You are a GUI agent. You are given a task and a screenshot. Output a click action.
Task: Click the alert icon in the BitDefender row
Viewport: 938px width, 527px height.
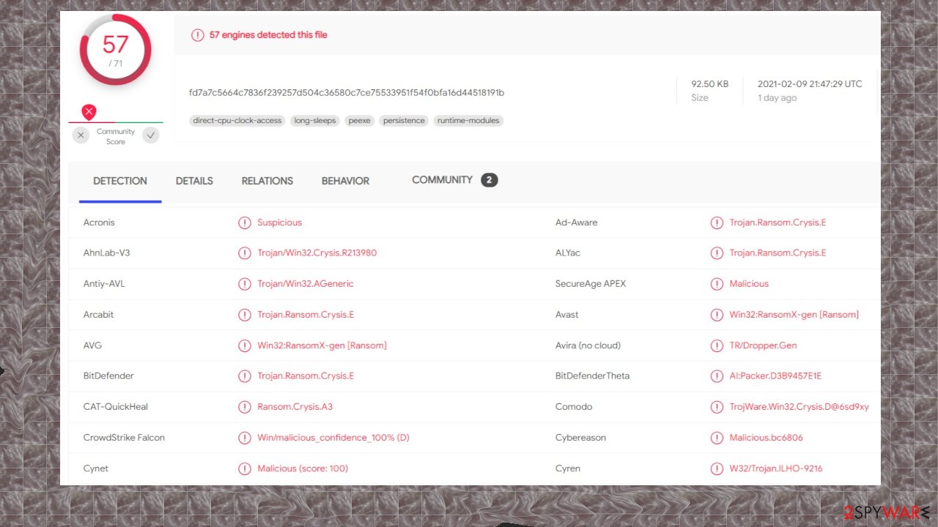(245, 376)
